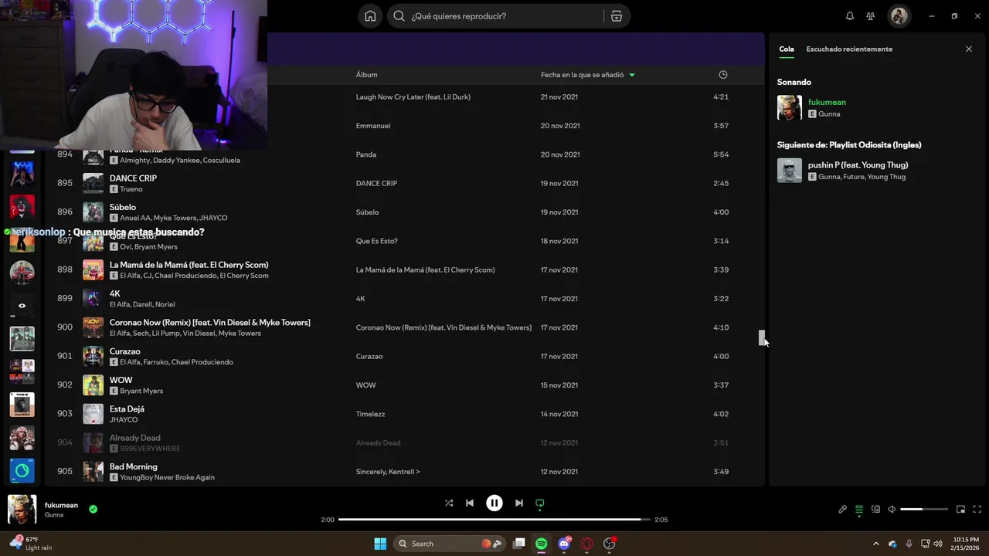Open Task View on taskbar
The image size is (989, 556).
pyautogui.click(x=519, y=544)
